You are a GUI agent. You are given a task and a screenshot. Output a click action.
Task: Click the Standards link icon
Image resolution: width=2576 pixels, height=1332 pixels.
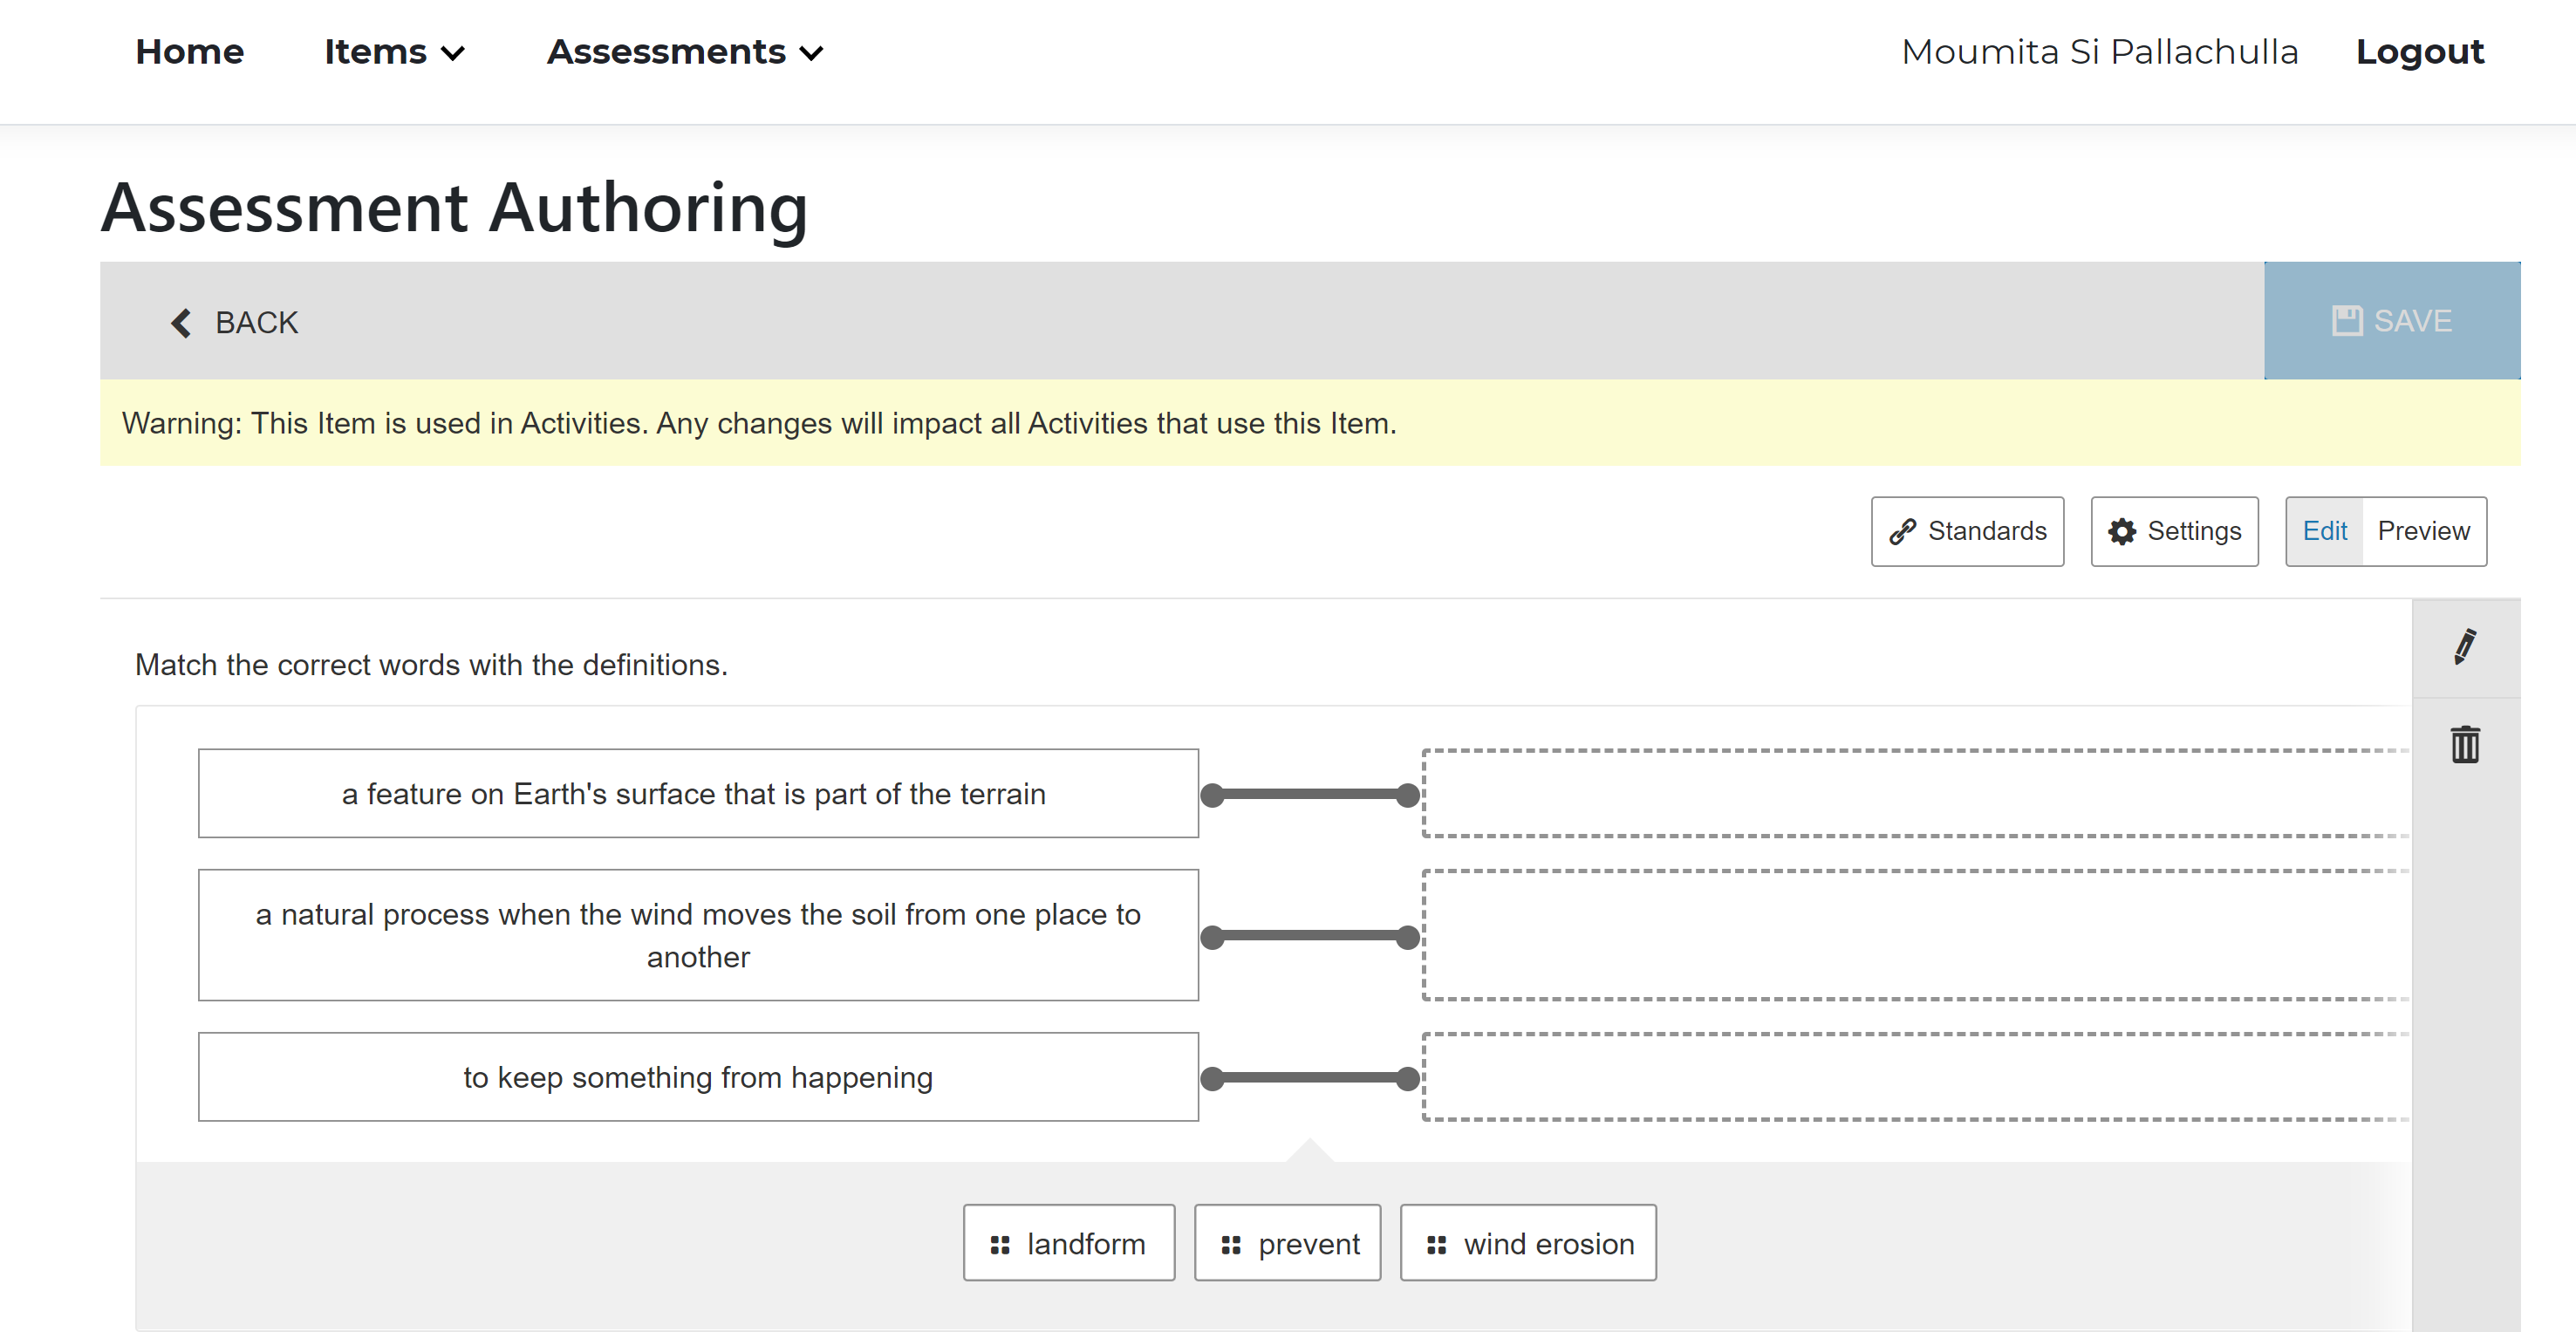[1902, 532]
